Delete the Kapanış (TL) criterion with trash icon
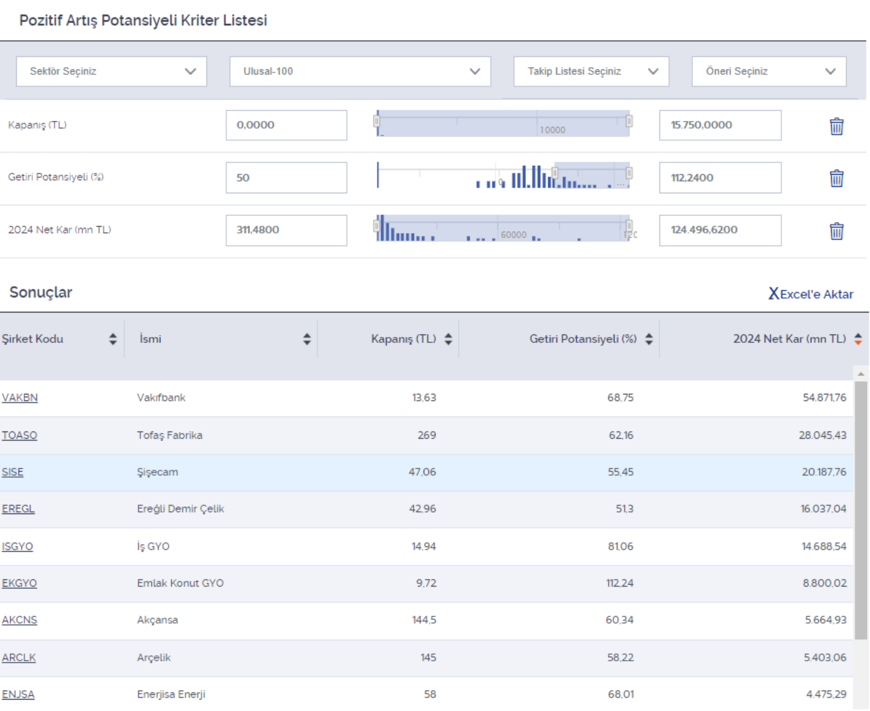Image resolution: width=870 pixels, height=711 pixels. pos(836,126)
